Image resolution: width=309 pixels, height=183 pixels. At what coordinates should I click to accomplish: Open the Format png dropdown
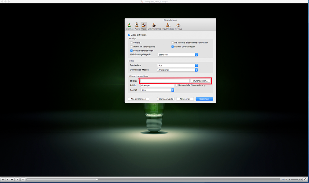point(157,90)
